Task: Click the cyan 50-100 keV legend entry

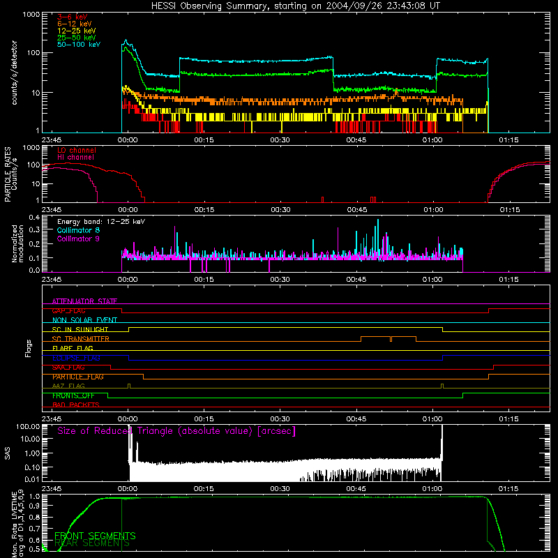Action: [79, 45]
